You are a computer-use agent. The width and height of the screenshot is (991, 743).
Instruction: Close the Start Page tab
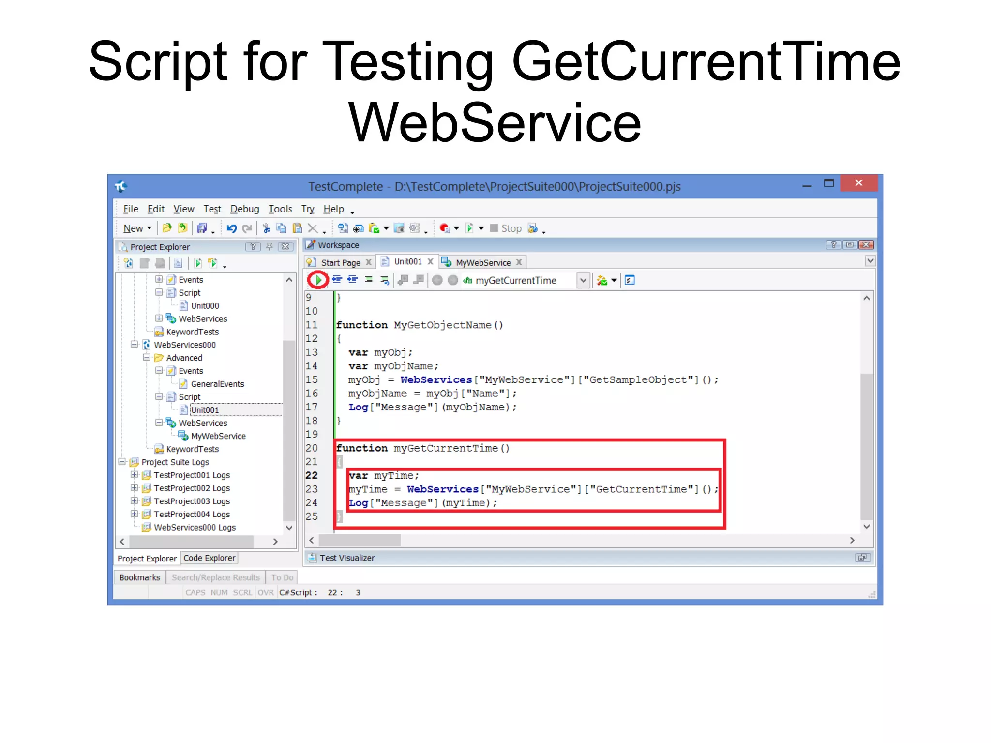pos(369,262)
